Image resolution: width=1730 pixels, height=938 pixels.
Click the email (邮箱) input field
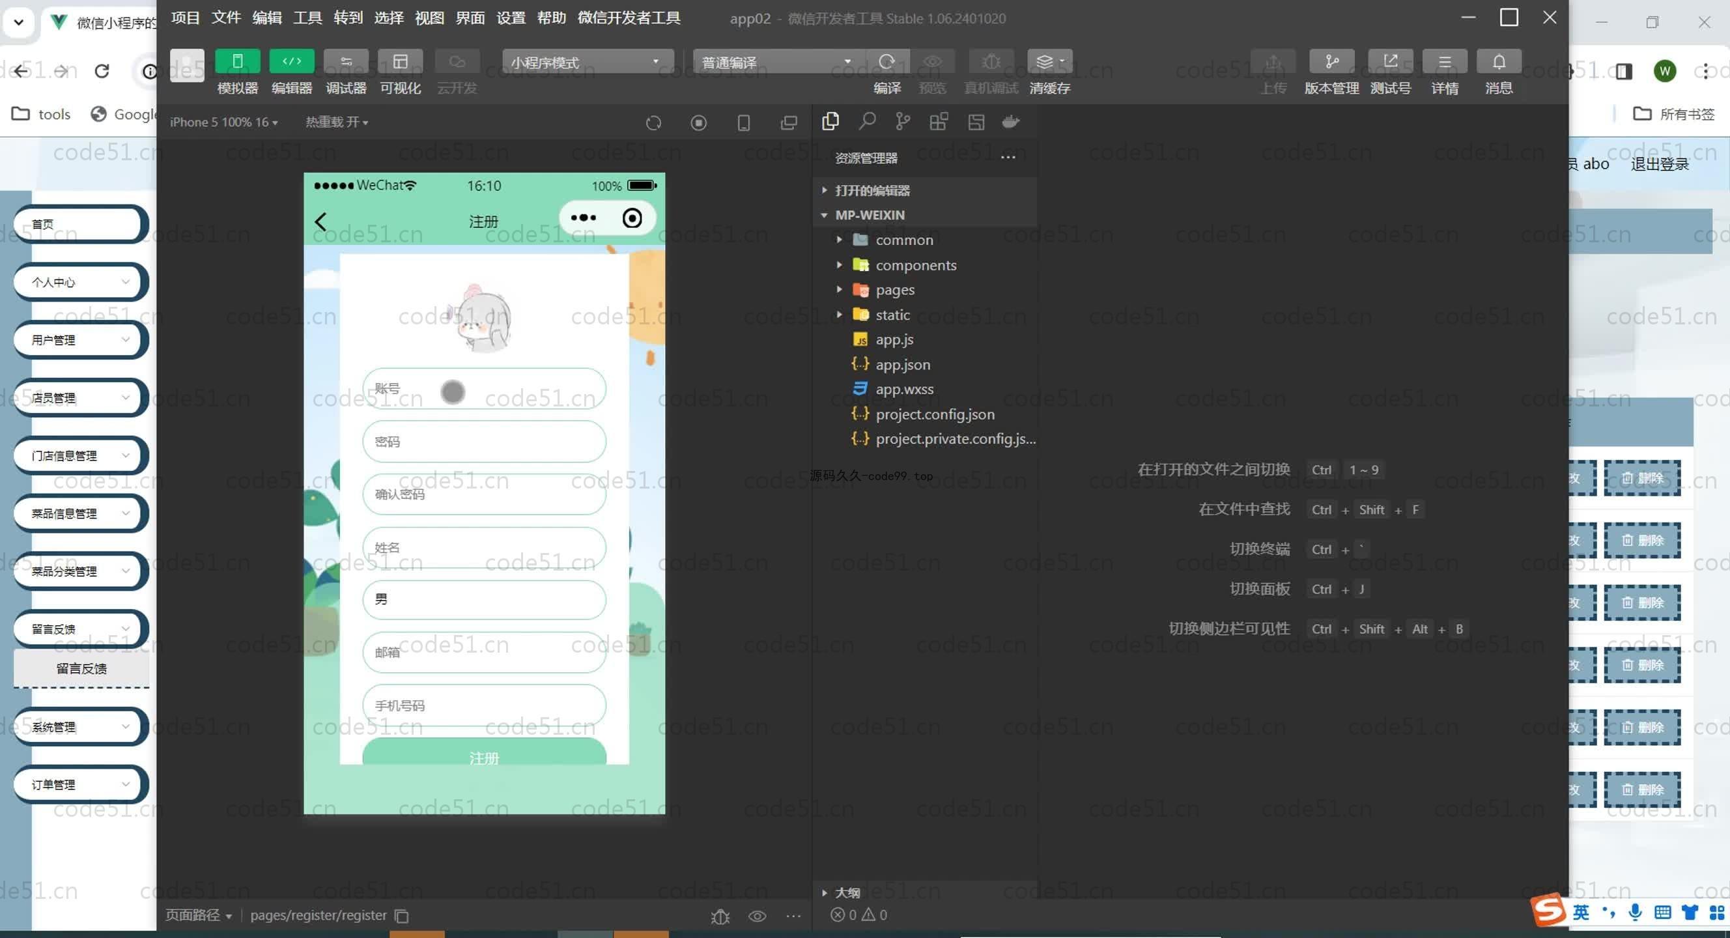484,652
